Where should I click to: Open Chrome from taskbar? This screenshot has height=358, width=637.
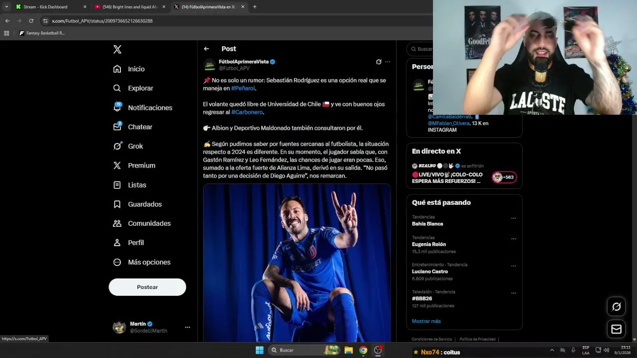point(363,350)
